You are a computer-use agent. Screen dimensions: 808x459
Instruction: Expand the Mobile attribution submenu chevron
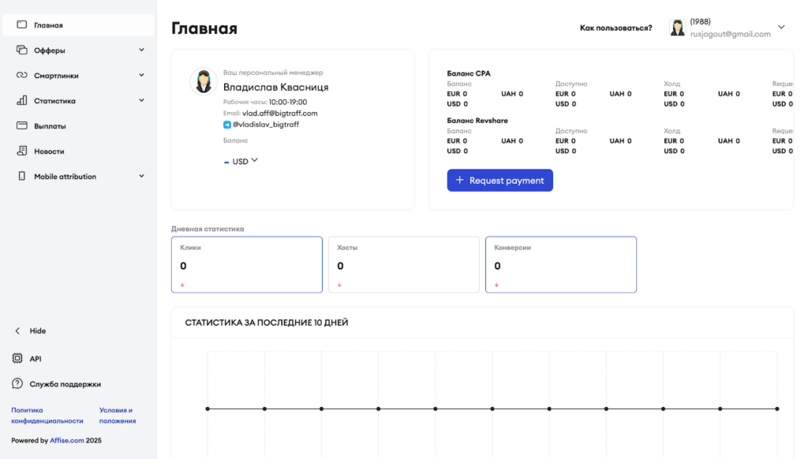pyautogui.click(x=142, y=176)
